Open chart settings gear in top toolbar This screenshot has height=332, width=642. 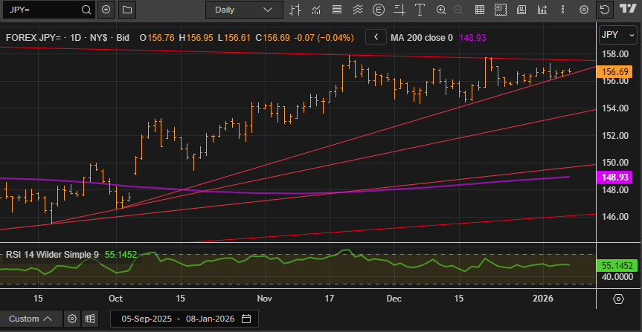tap(584, 10)
